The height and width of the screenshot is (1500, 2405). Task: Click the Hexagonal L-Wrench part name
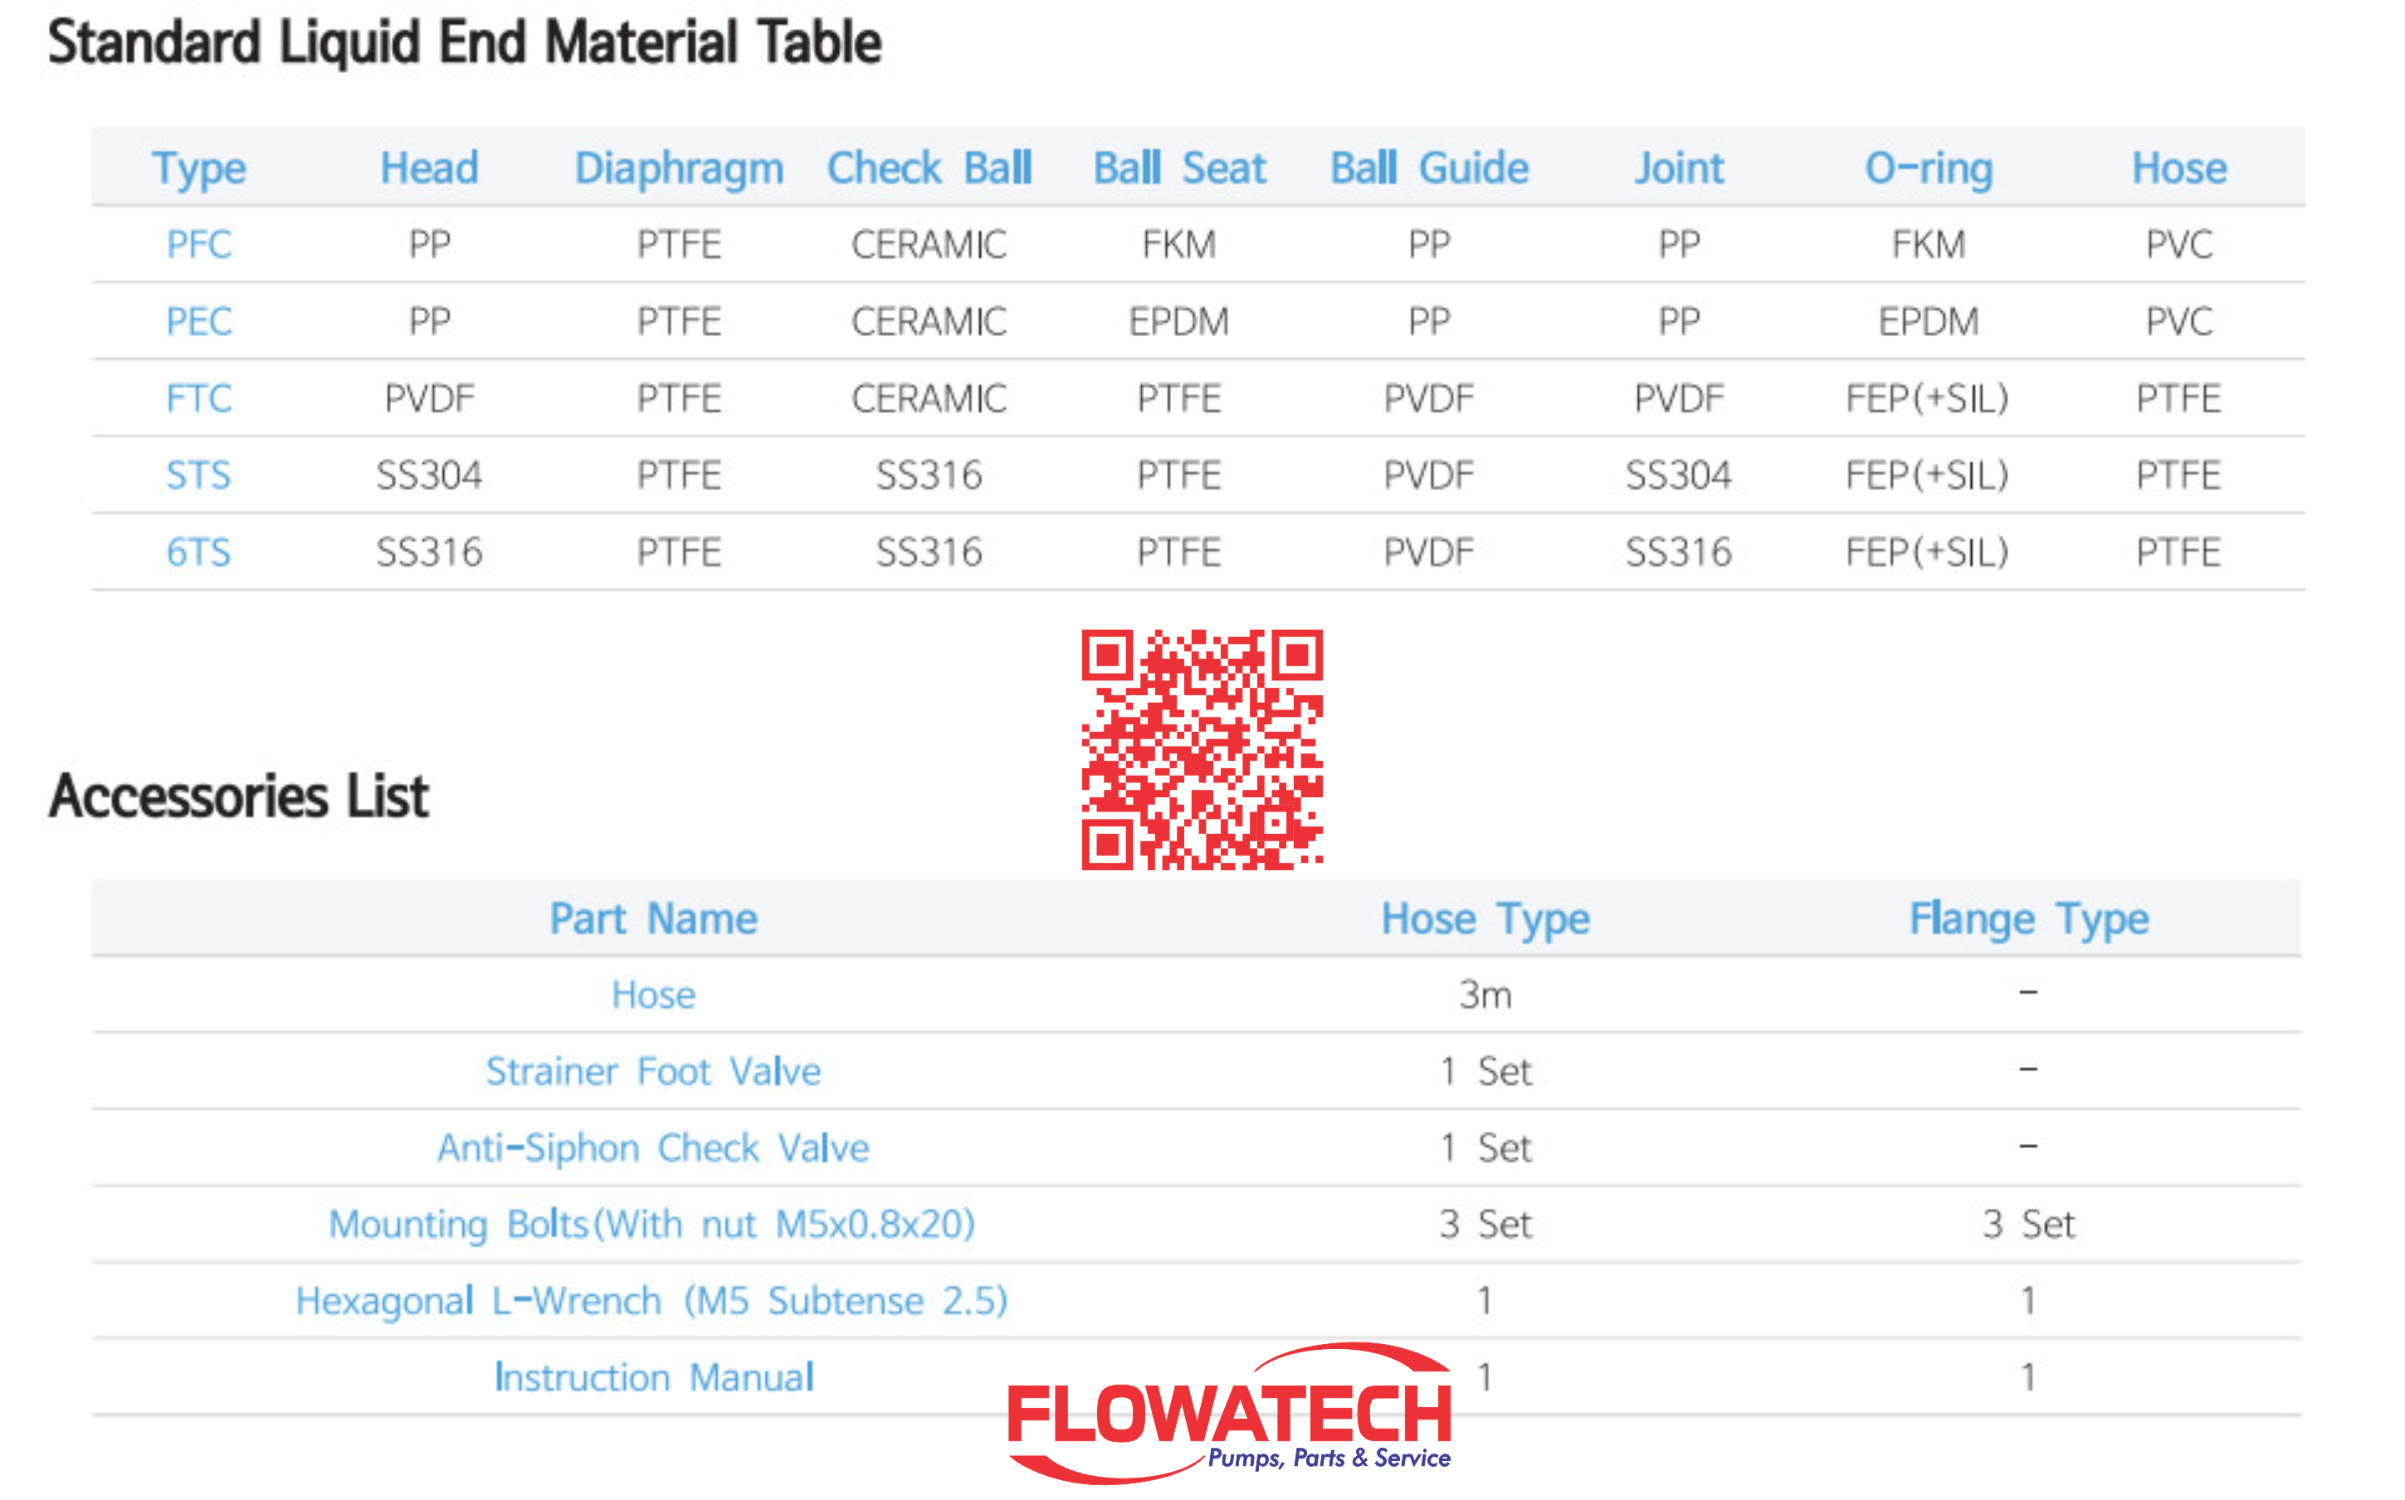tap(651, 1301)
